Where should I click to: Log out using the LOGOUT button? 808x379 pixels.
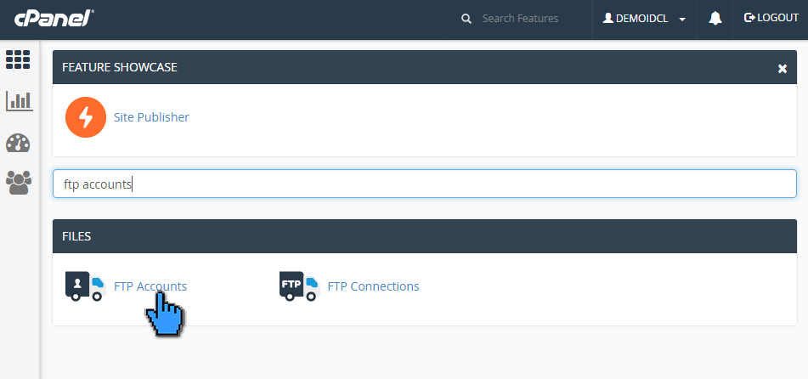coord(771,19)
